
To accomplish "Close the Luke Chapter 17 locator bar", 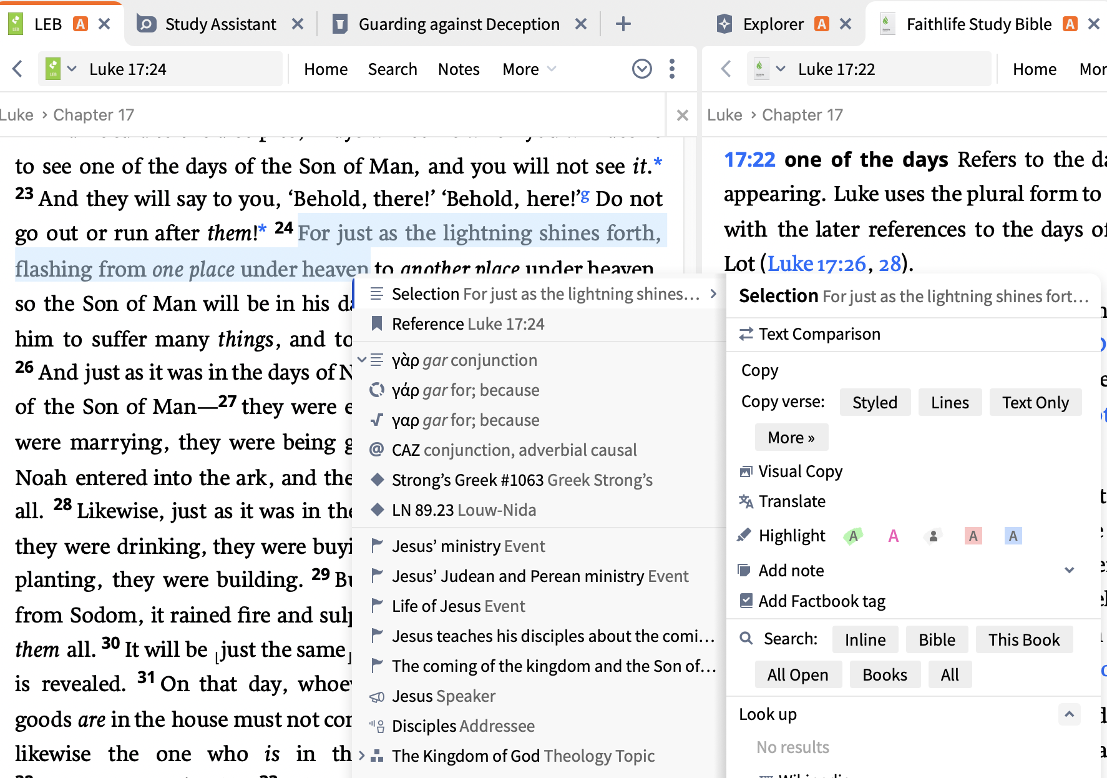I will pyautogui.click(x=683, y=115).
